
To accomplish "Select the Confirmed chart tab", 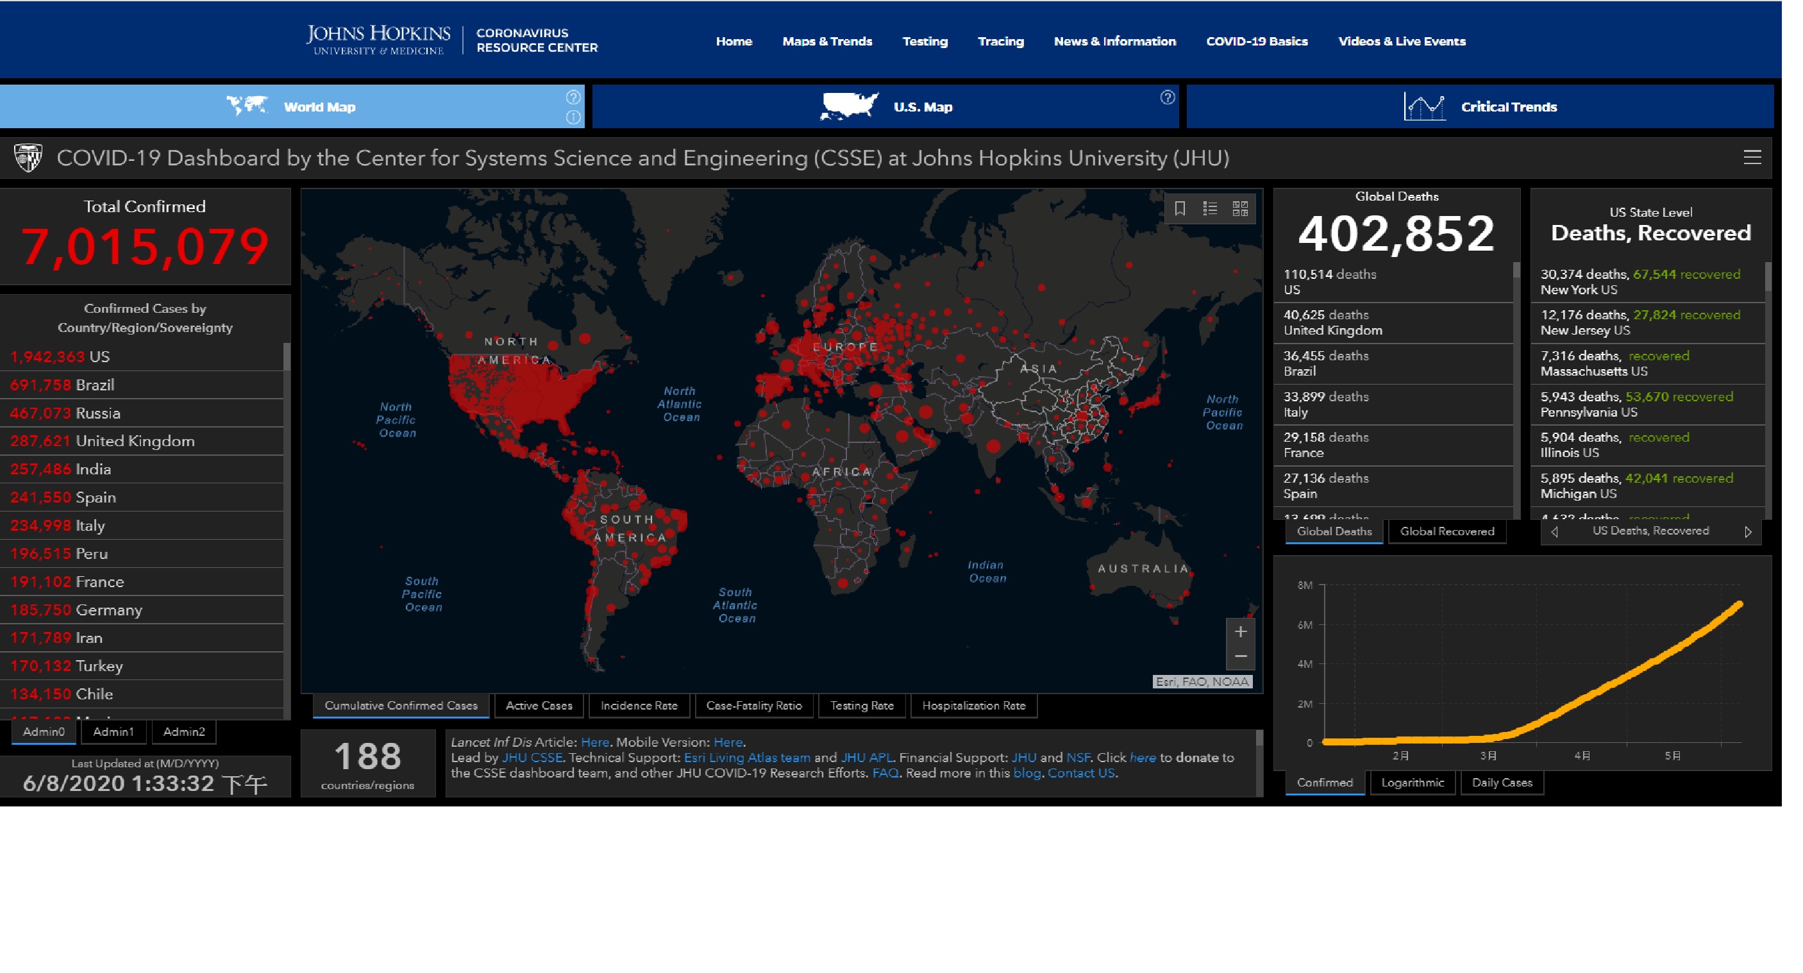I will coord(1324,783).
